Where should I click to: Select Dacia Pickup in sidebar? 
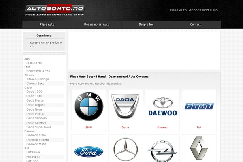pyautogui.click(x=35, y=114)
